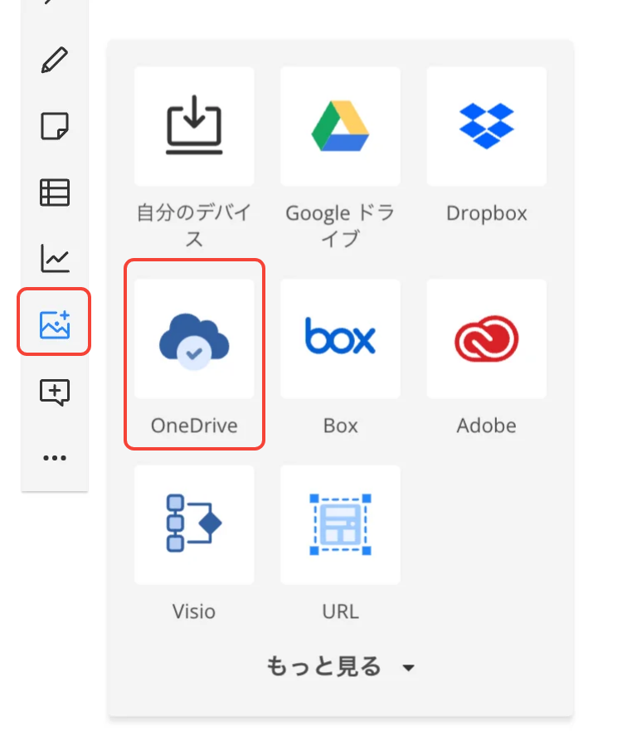Click the add comment icon
The width and height of the screenshot is (632, 750).
55,392
